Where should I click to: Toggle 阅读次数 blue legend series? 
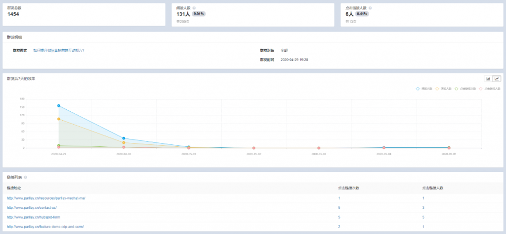(x=424, y=89)
